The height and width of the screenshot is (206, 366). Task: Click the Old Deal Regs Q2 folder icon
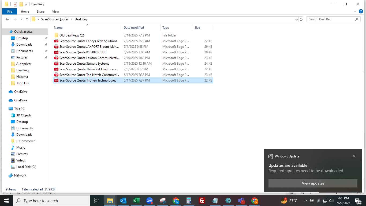coord(56,35)
